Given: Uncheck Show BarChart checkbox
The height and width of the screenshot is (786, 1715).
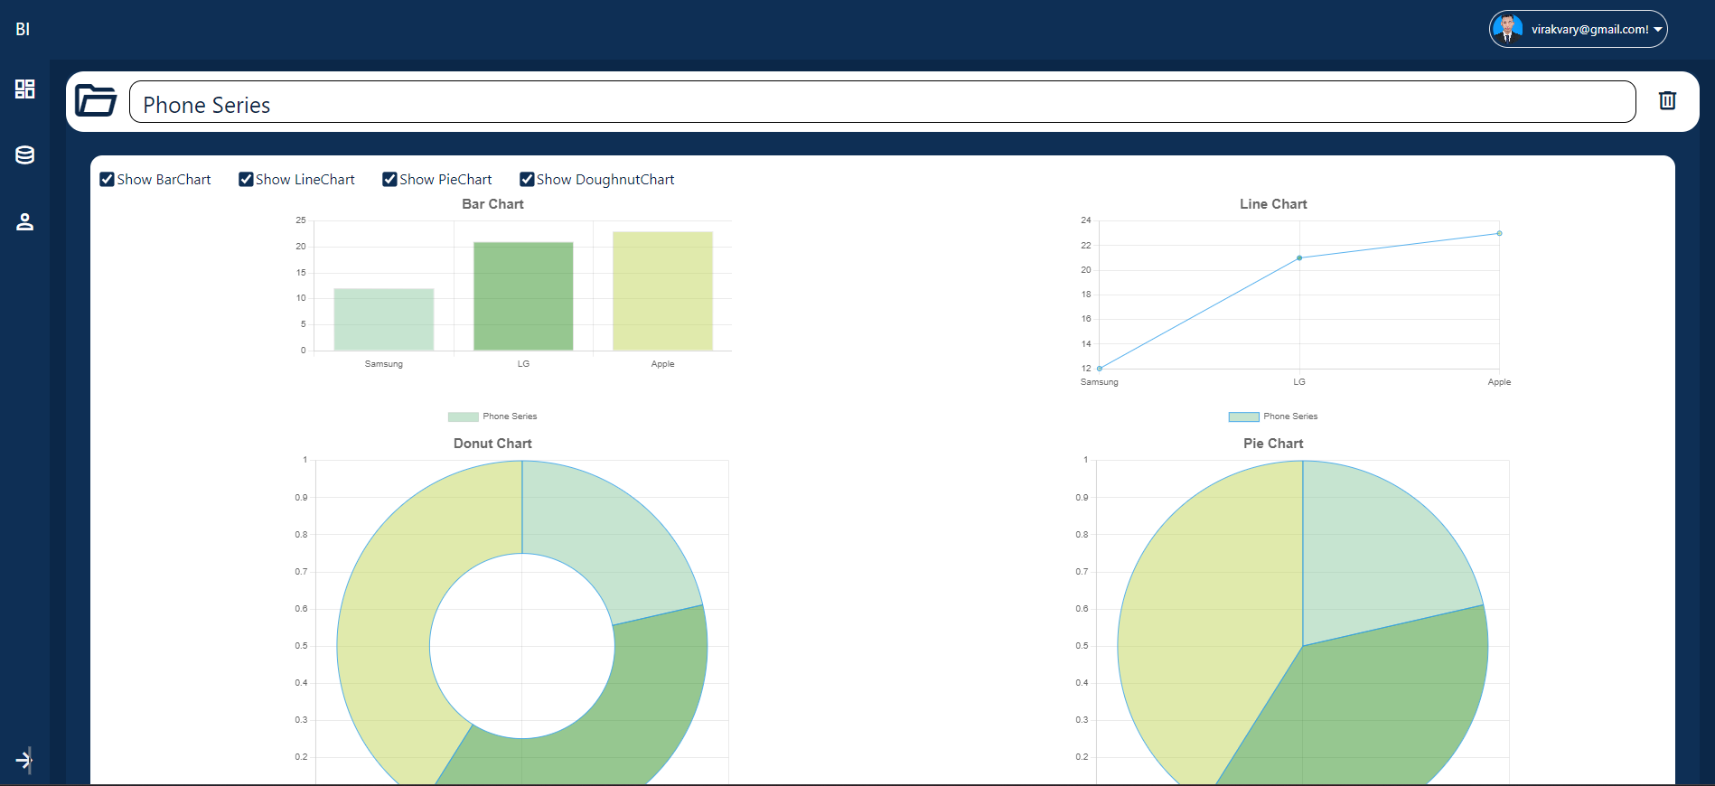Looking at the screenshot, I should coord(107,179).
